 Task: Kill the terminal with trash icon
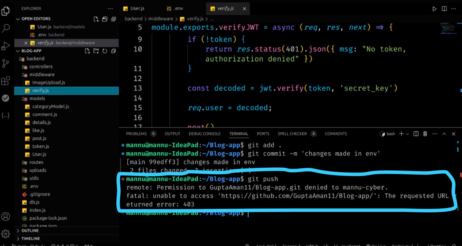425,134
